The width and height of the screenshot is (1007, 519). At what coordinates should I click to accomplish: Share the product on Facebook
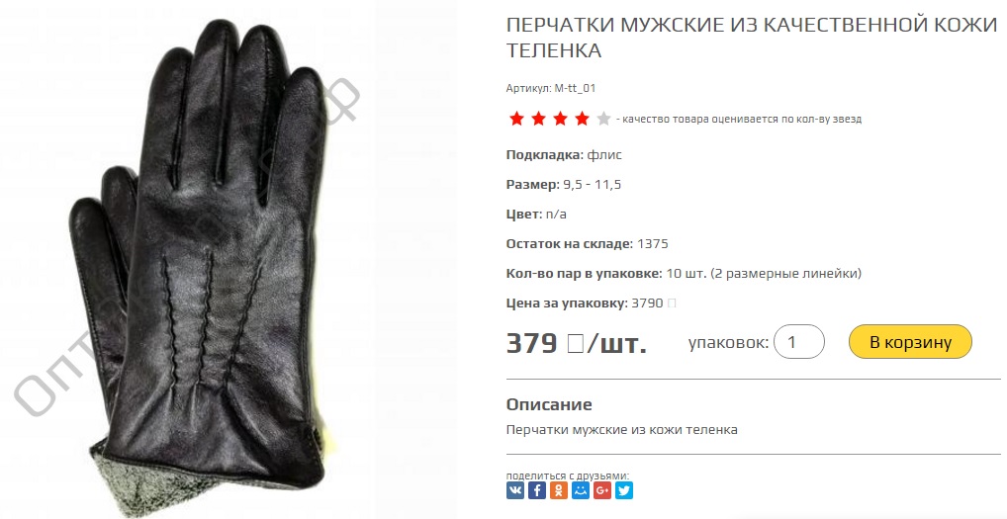(x=537, y=490)
